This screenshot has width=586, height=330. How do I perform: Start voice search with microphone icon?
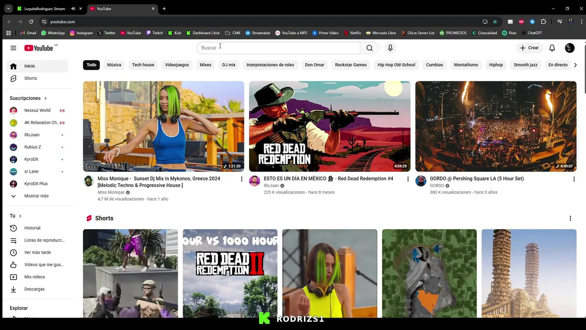[390, 48]
